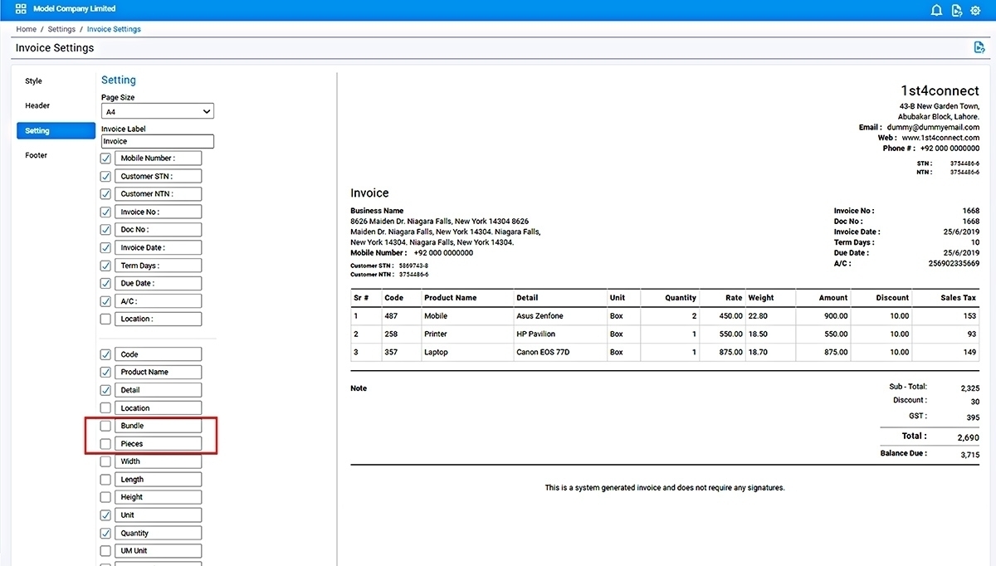Select the Setting tab
This screenshot has height=566, width=996.
point(56,130)
